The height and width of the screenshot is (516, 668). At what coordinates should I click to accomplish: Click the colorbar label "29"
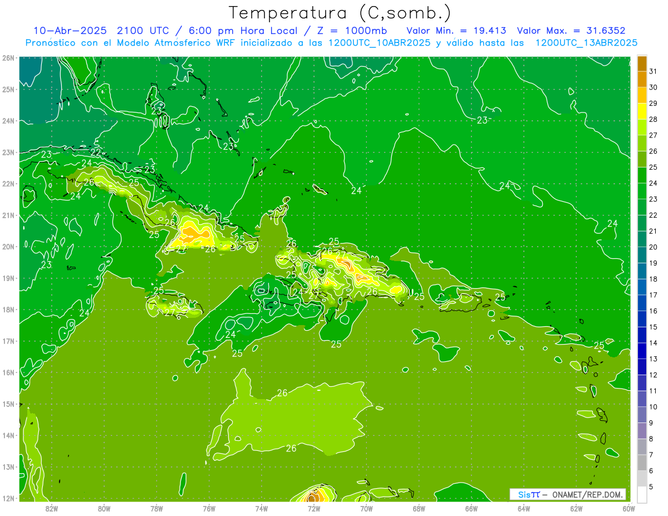(653, 103)
